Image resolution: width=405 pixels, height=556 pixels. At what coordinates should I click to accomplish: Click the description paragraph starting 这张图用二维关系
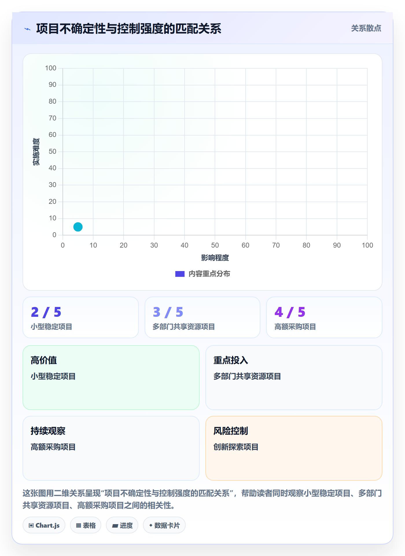(202, 499)
